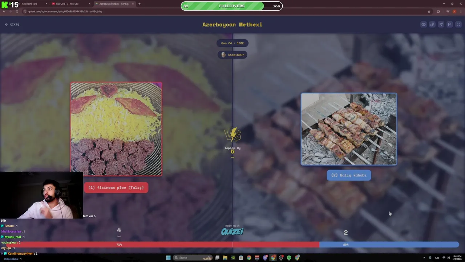Click the paper plane share icon
The width and height of the screenshot is (465, 262).
point(441,24)
